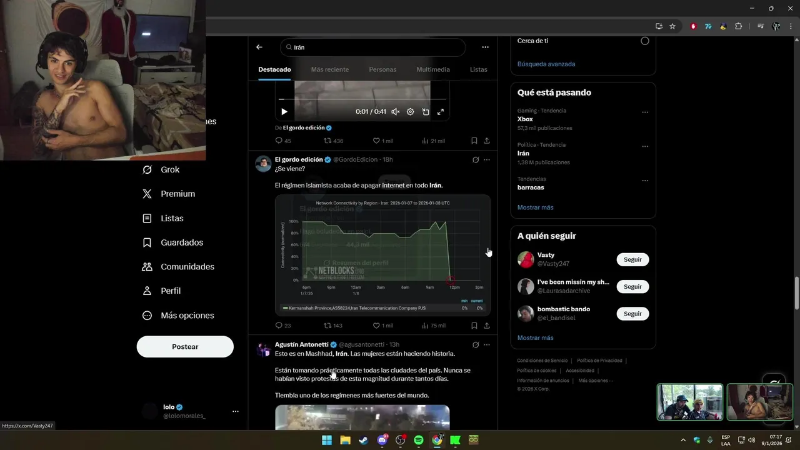Screen dimensions: 800x450
Task: Open the barracas trending topic
Action: pyautogui.click(x=531, y=187)
